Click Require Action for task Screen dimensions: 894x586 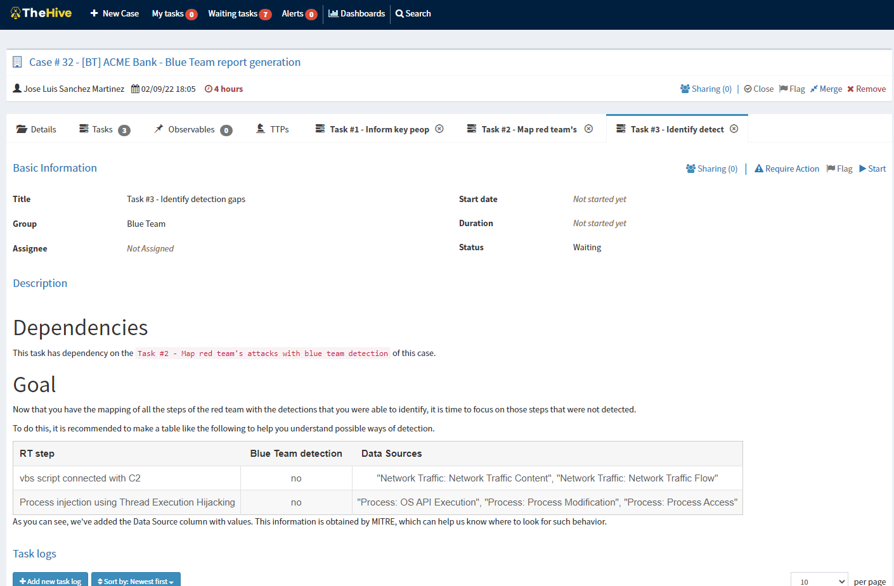tap(787, 169)
